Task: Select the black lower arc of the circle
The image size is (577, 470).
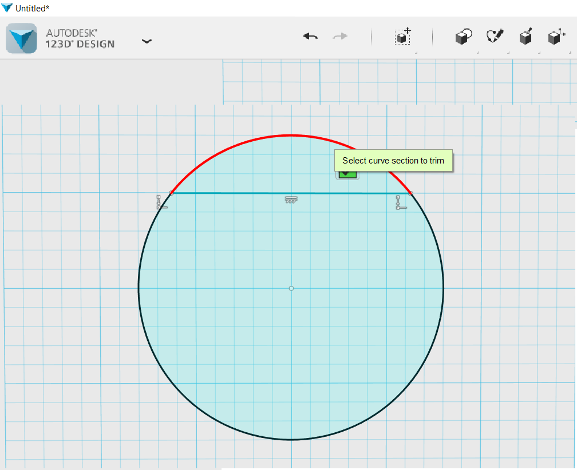Action: tap(291, 439)
